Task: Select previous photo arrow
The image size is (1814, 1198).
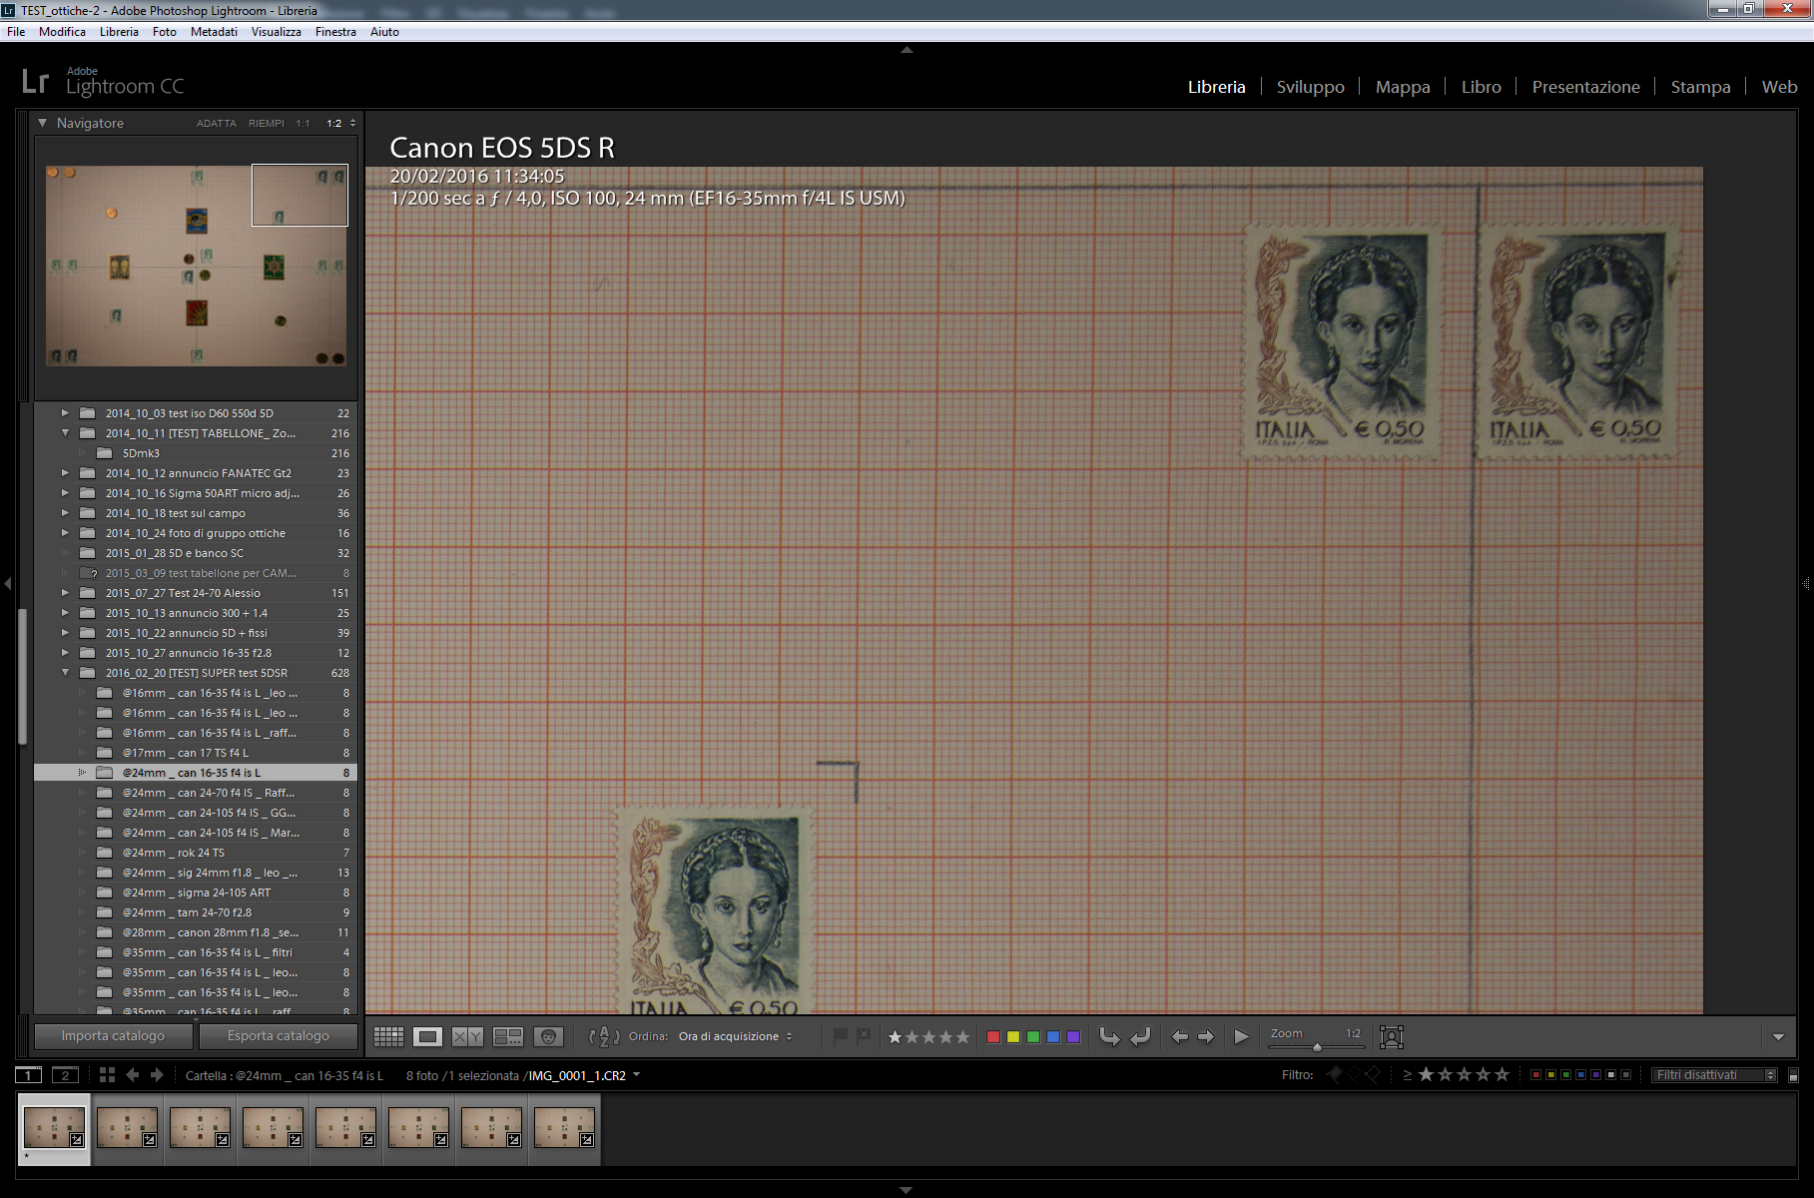Action: (x=1179, y=1036)
